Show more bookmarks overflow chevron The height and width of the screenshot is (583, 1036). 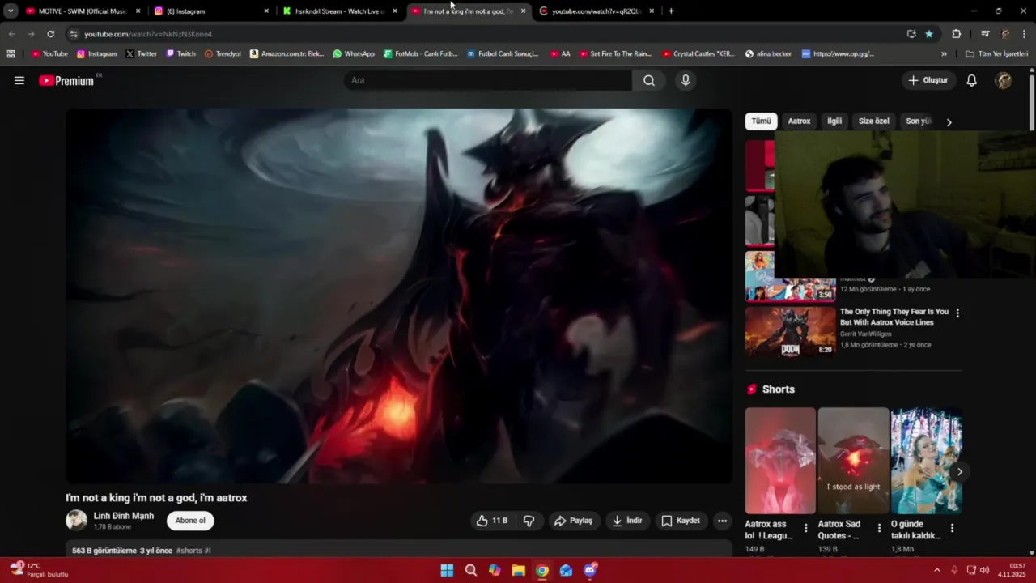pos(944,54)
